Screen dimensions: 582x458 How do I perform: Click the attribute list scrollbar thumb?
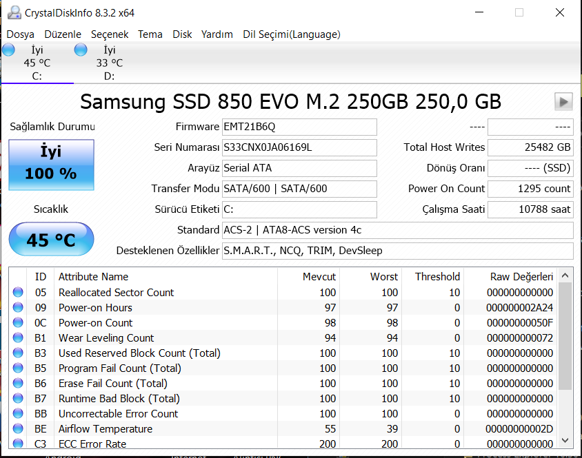(x=565, y=336)
